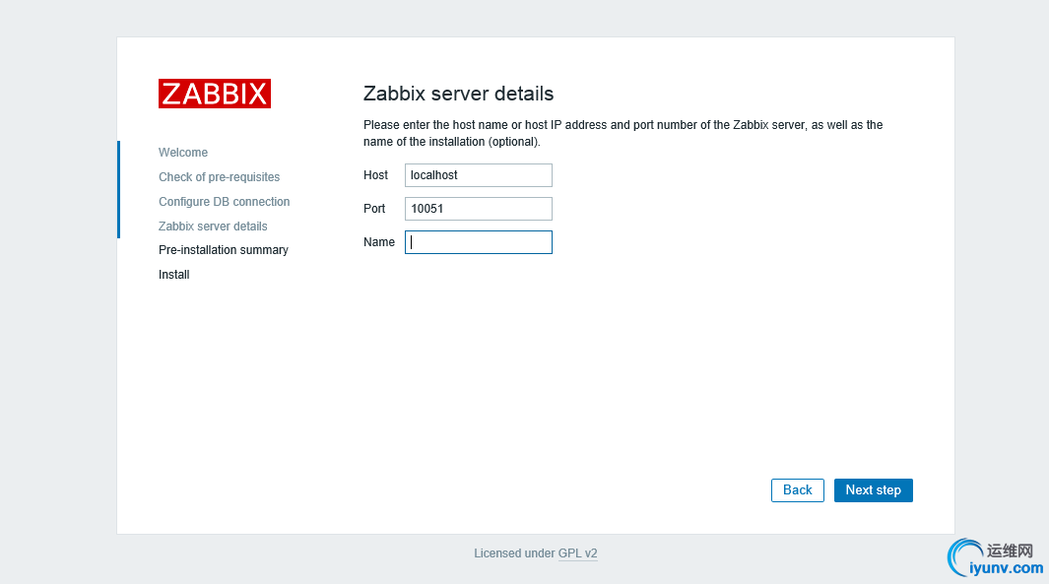Click the empty Name input field

[x=479, y=242]
